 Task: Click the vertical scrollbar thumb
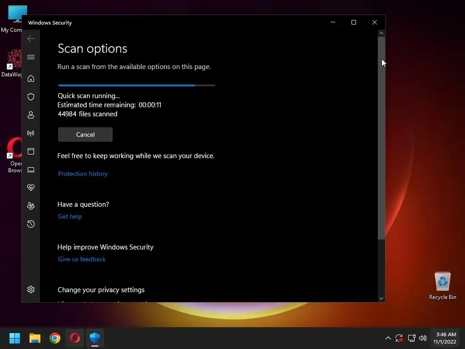381,138
